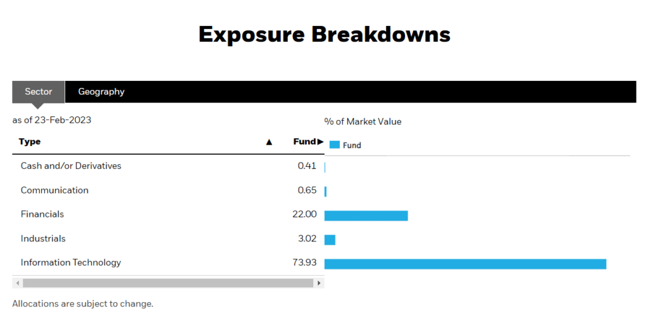Click scrollbar left arrow

17,283
